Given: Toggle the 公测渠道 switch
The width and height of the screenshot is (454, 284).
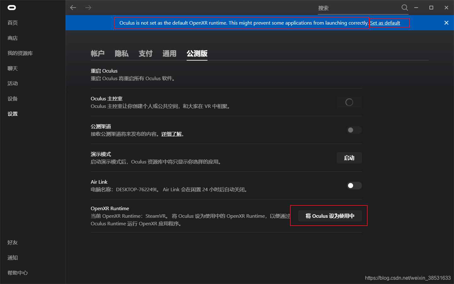Looking at the screenshot, I should 354,130.
